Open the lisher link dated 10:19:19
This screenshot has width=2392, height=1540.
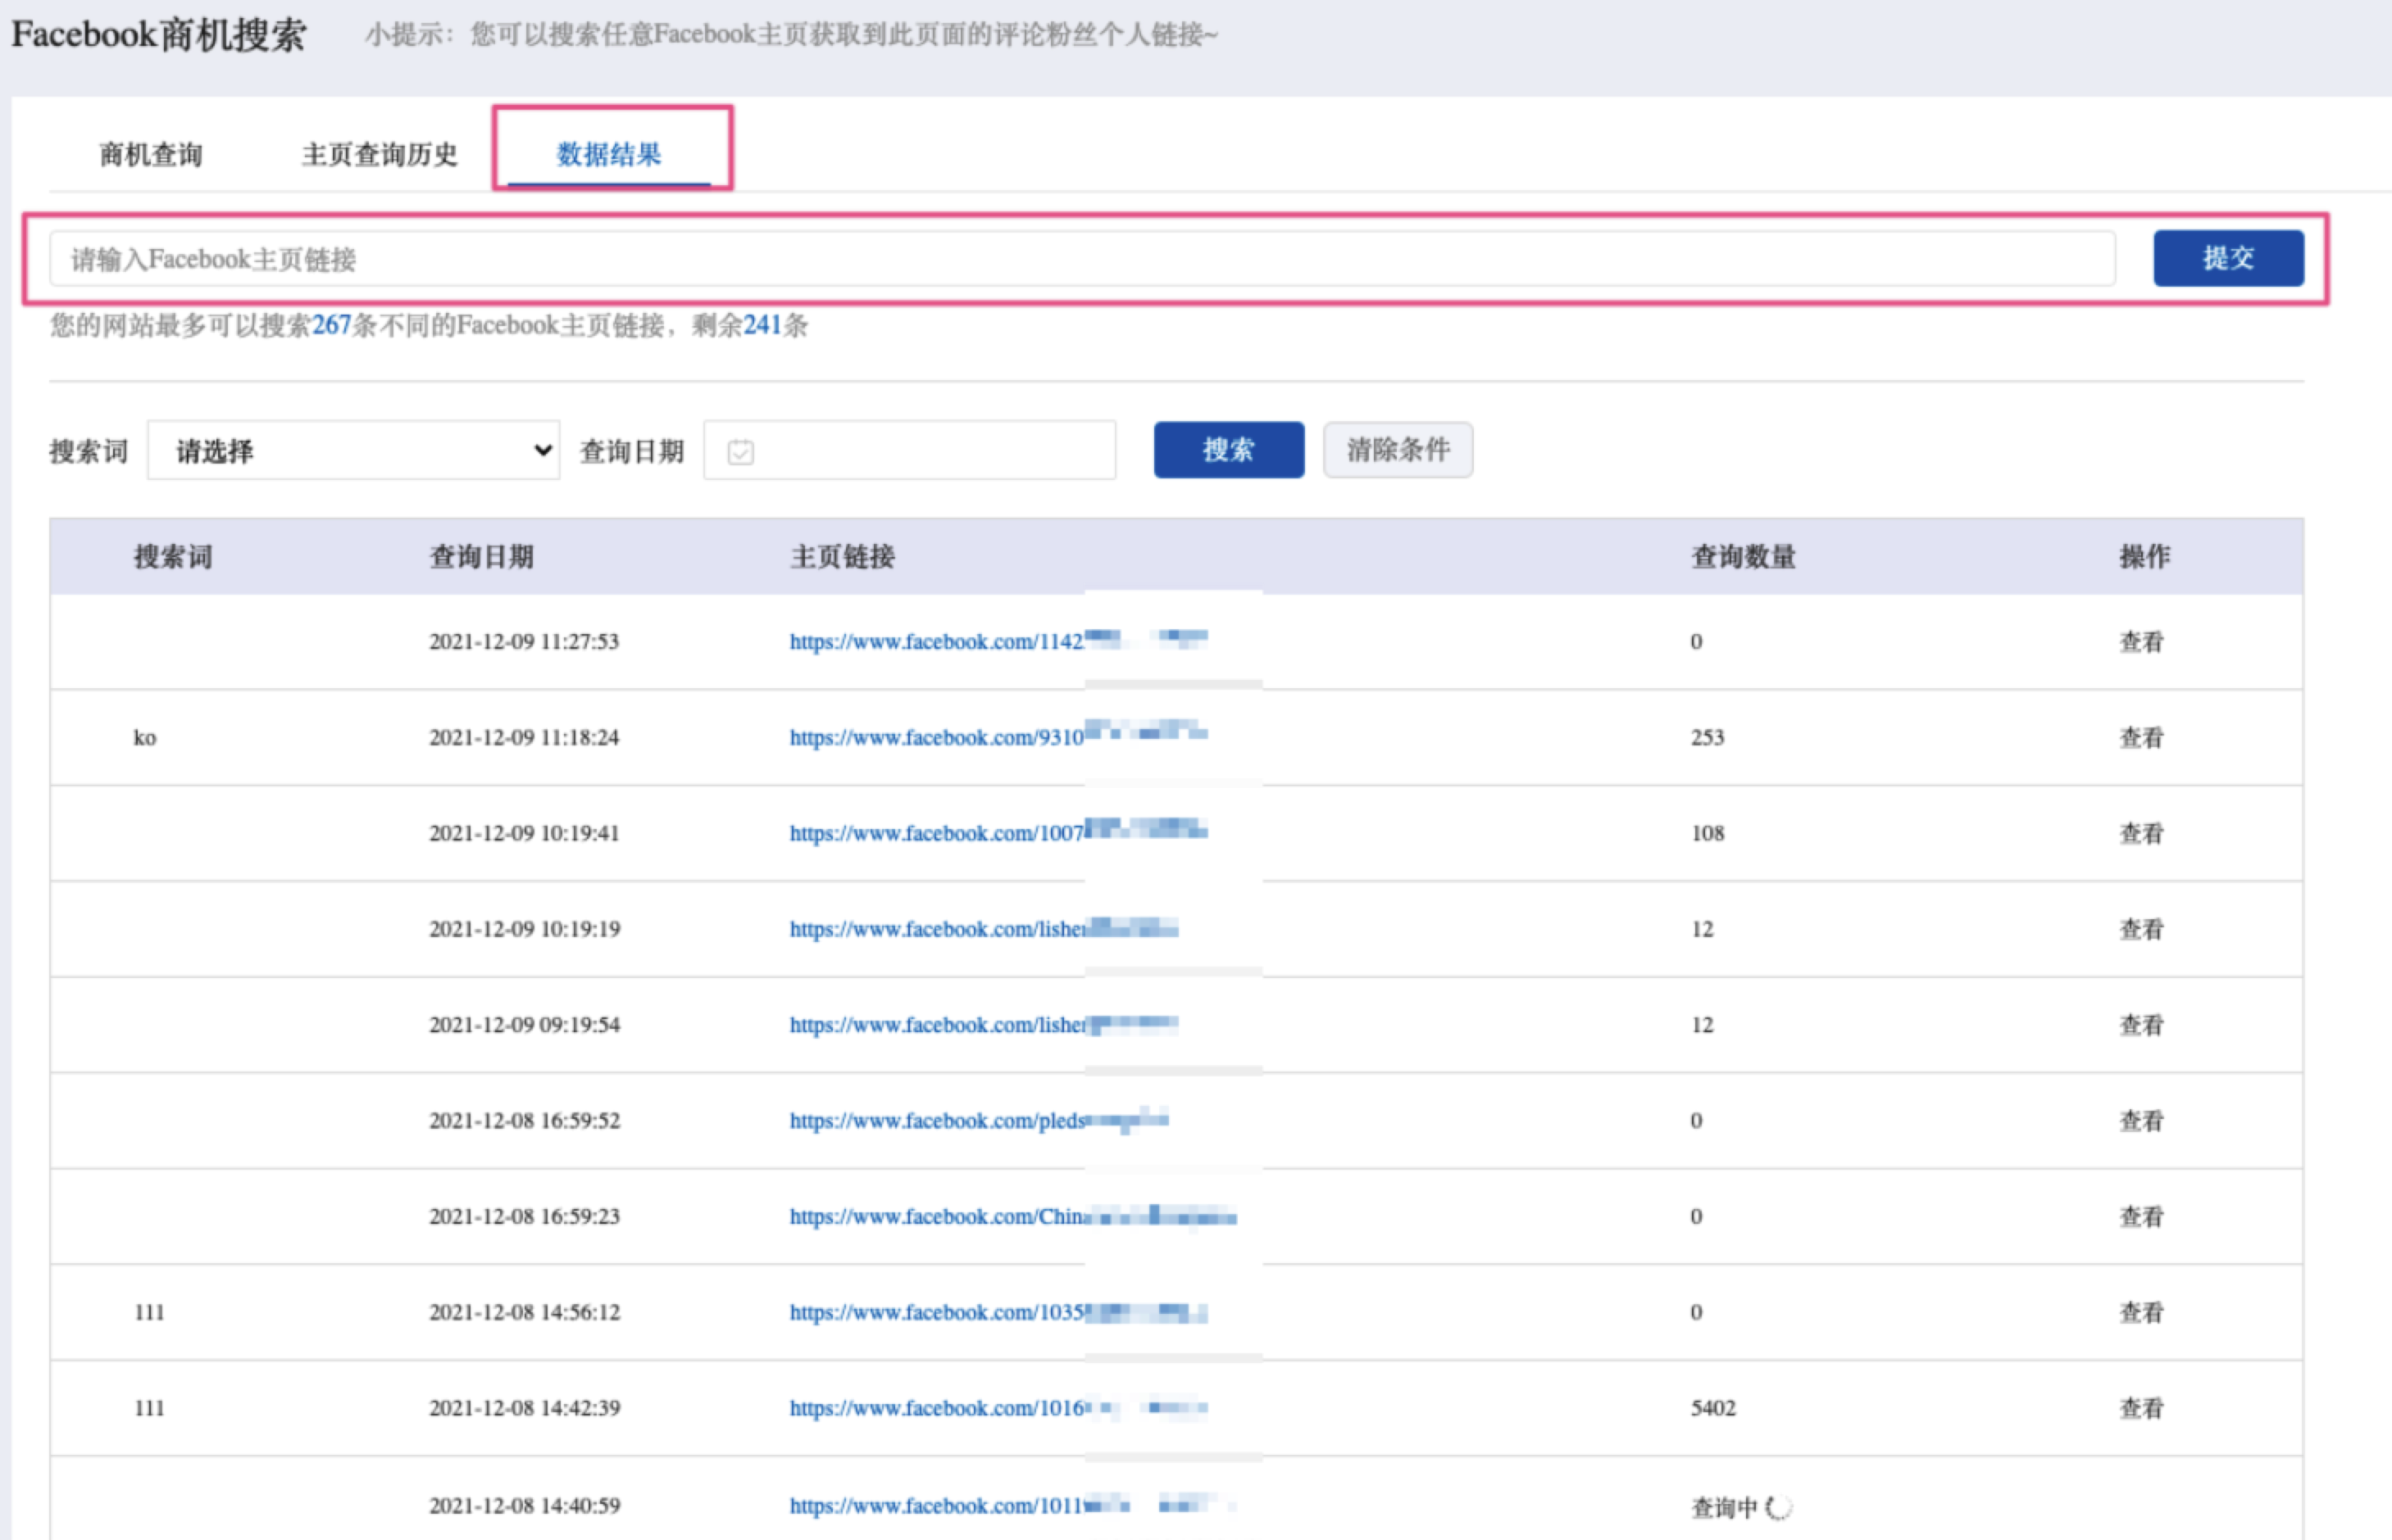pyautogui.click(x=984, y=929)
